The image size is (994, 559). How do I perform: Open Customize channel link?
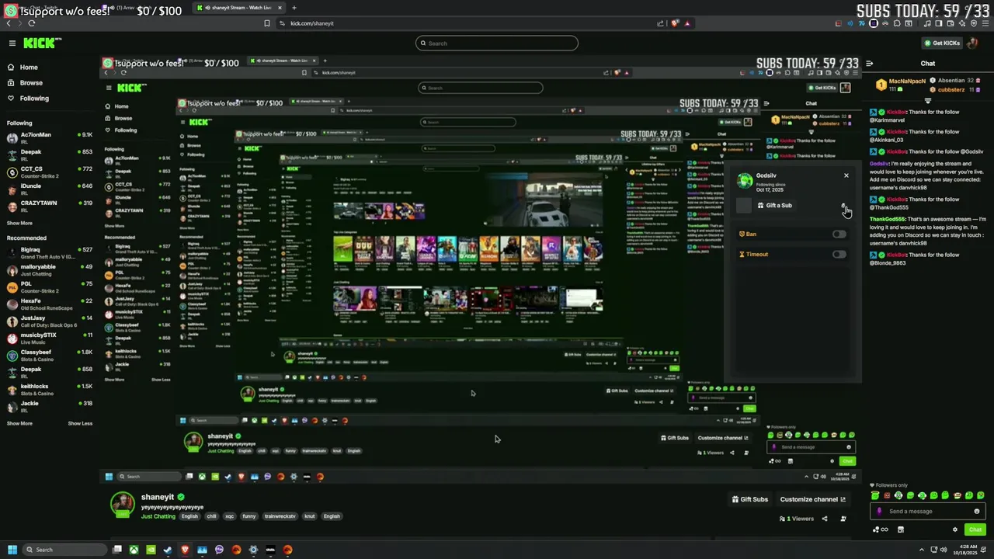[812, 499]
